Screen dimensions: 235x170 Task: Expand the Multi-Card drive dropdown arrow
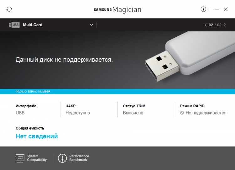coord(91,25)
